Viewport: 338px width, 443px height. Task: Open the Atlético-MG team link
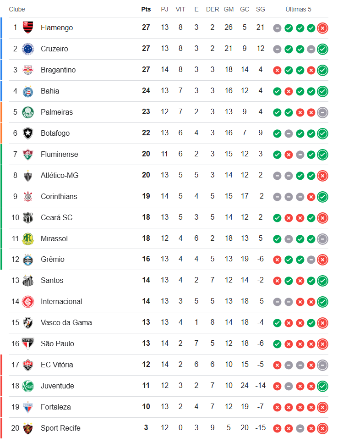tap(60, 175)
